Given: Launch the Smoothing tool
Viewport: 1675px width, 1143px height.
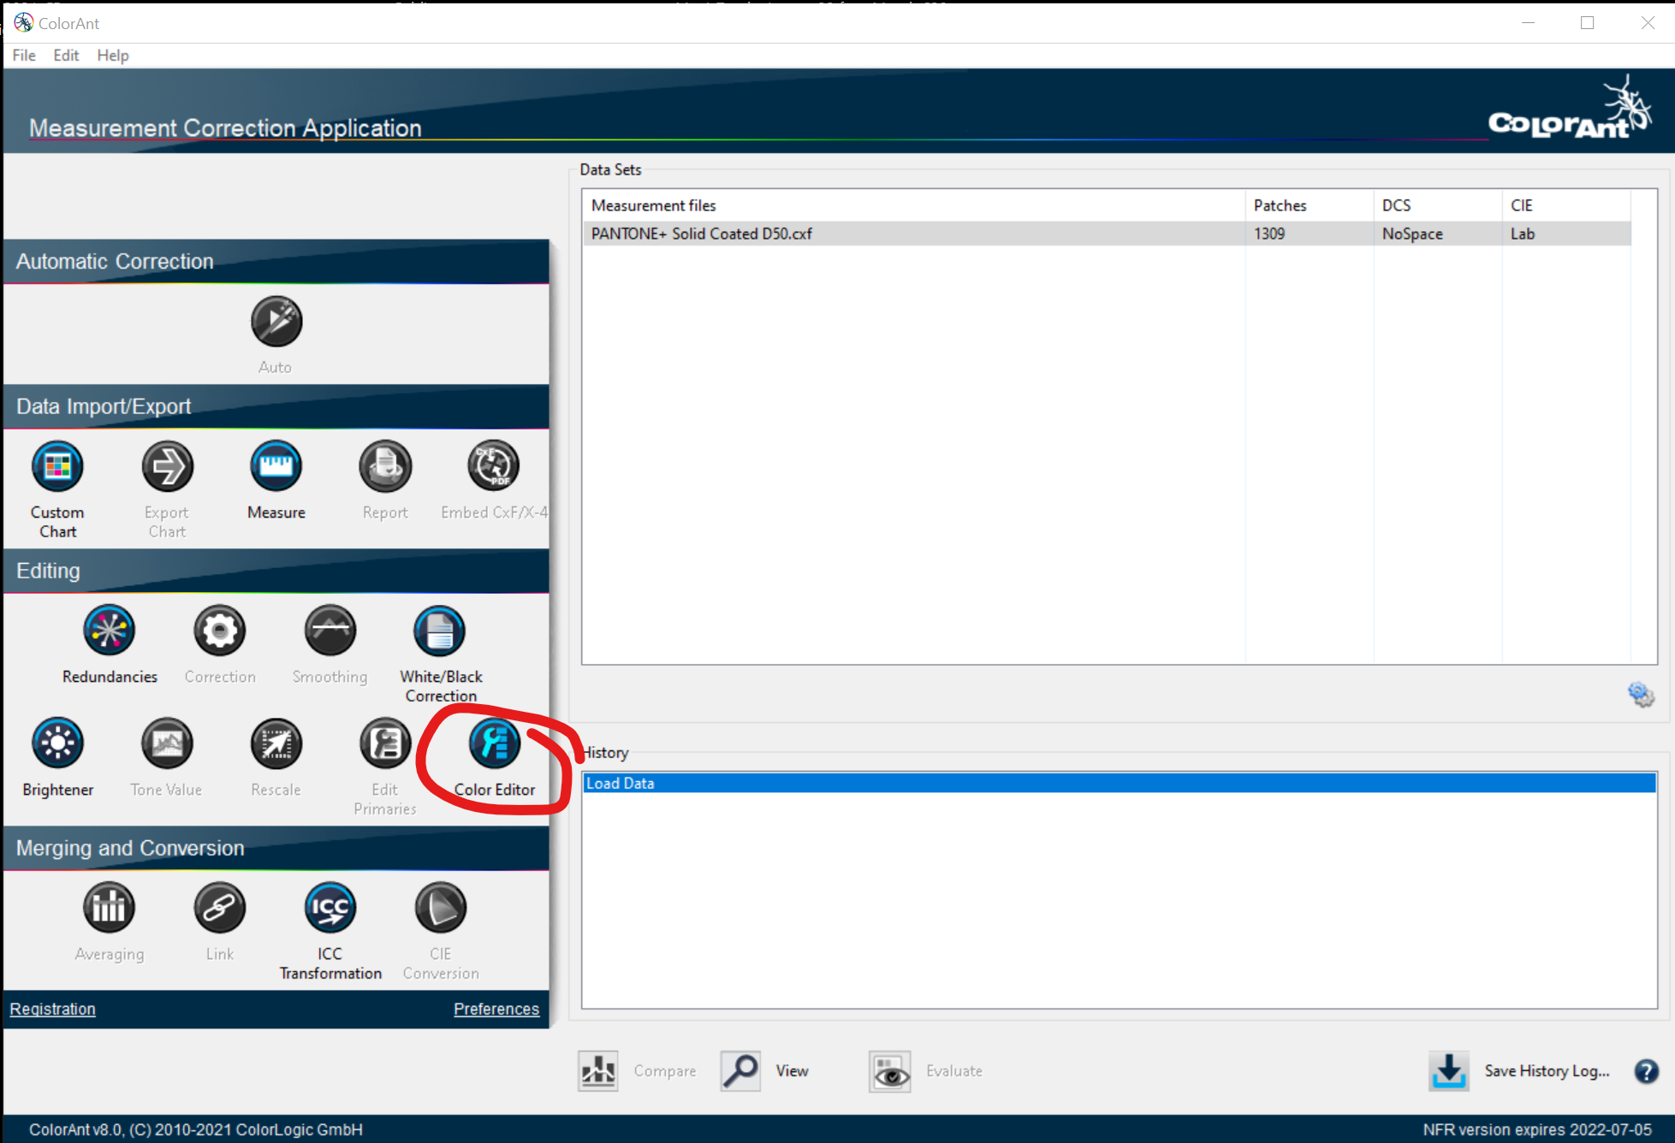Looking at the screenshot, I should (x=330, y=630).
